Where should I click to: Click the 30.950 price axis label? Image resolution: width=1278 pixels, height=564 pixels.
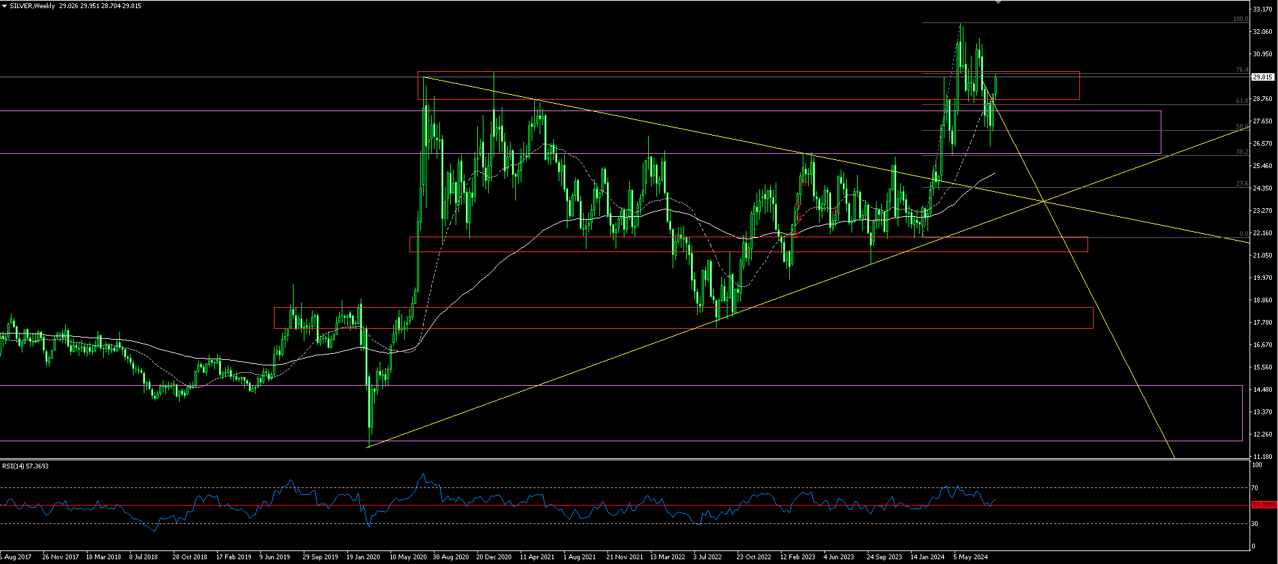coord(1262,54)
